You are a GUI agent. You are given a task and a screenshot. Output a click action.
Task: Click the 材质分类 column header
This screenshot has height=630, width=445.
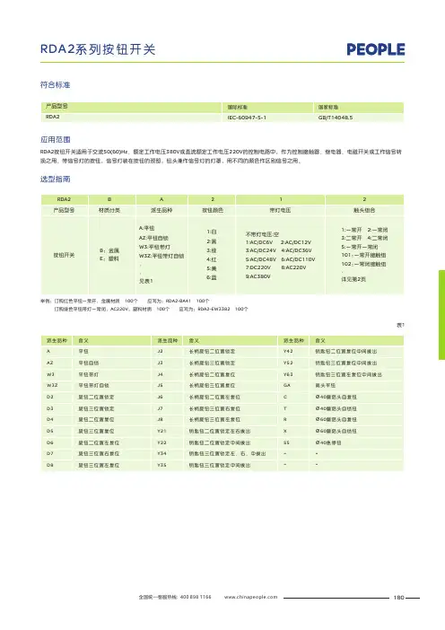click(x=109, y=210)
